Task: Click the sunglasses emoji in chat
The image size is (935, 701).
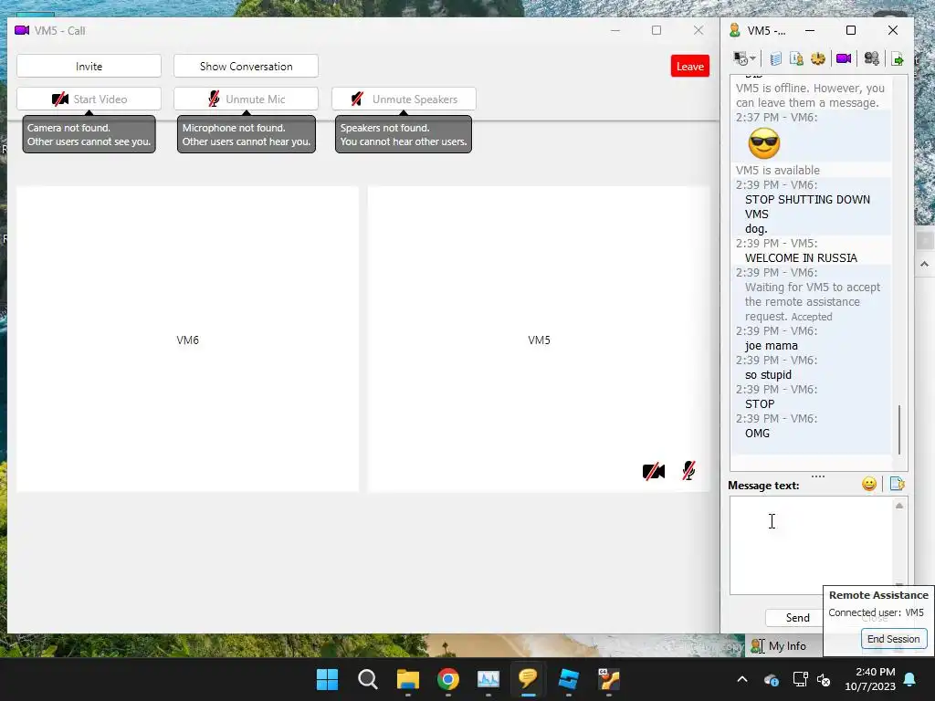Action: (764, 143)
